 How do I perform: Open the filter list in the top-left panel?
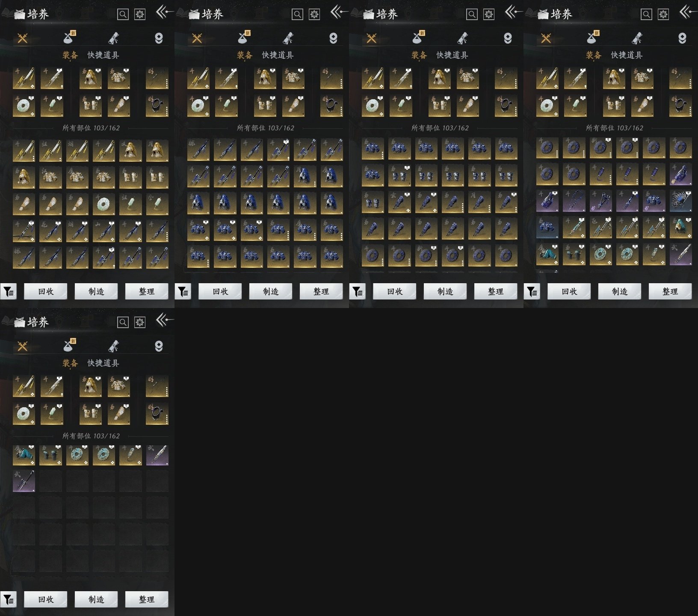click(x=9, y=291)
